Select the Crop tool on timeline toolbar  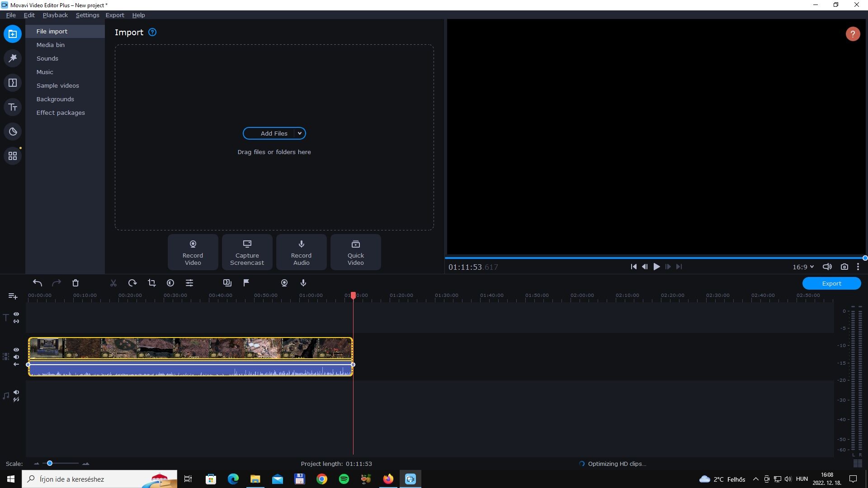point(151,283)
